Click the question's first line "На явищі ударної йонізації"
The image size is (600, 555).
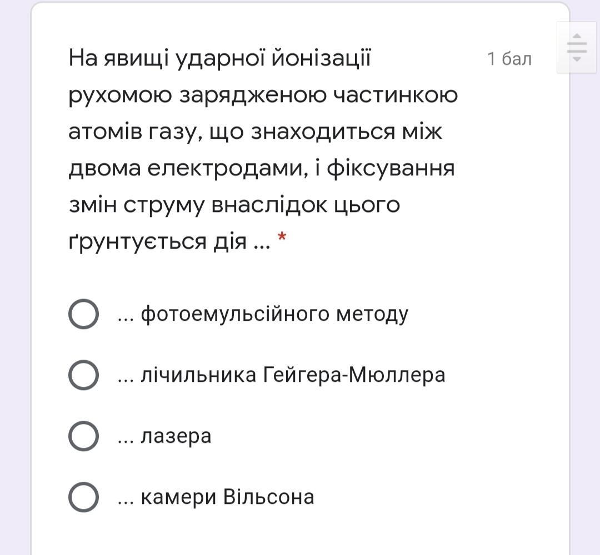[219, 58]
